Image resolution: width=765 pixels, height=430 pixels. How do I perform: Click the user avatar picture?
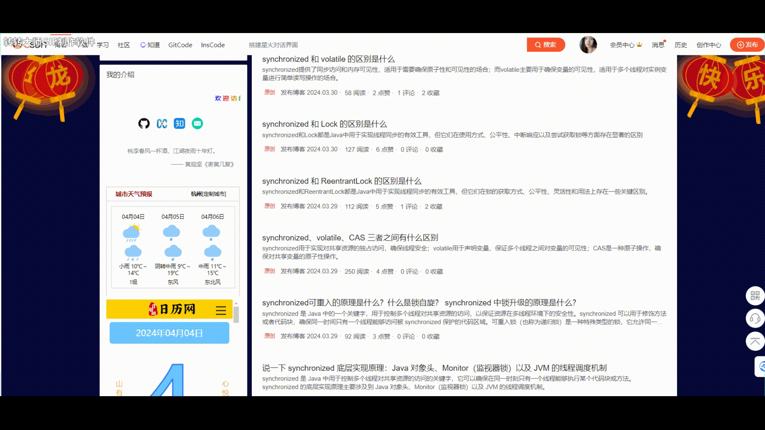point(588,45)
